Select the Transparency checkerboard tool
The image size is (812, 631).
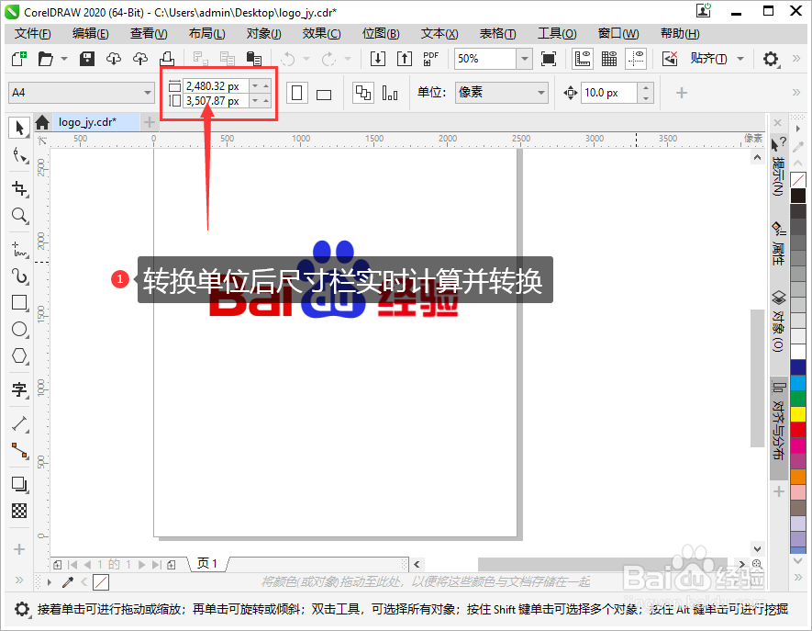[x=19, y=511]
